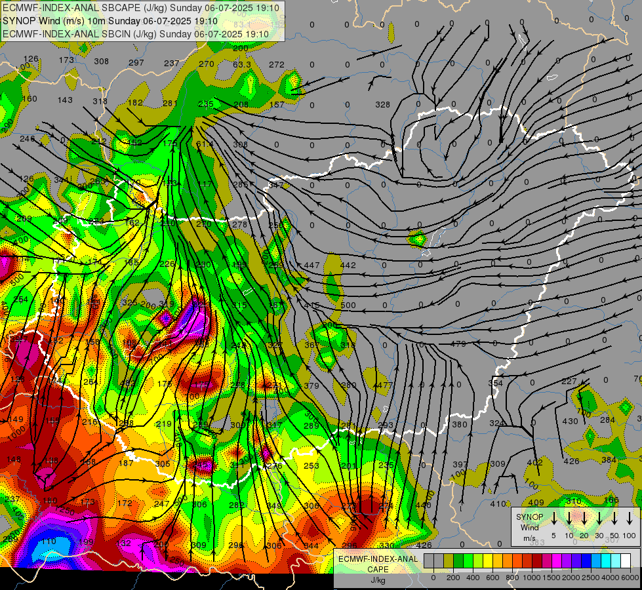Select the dark green swatch in CAPE scale

458,561
